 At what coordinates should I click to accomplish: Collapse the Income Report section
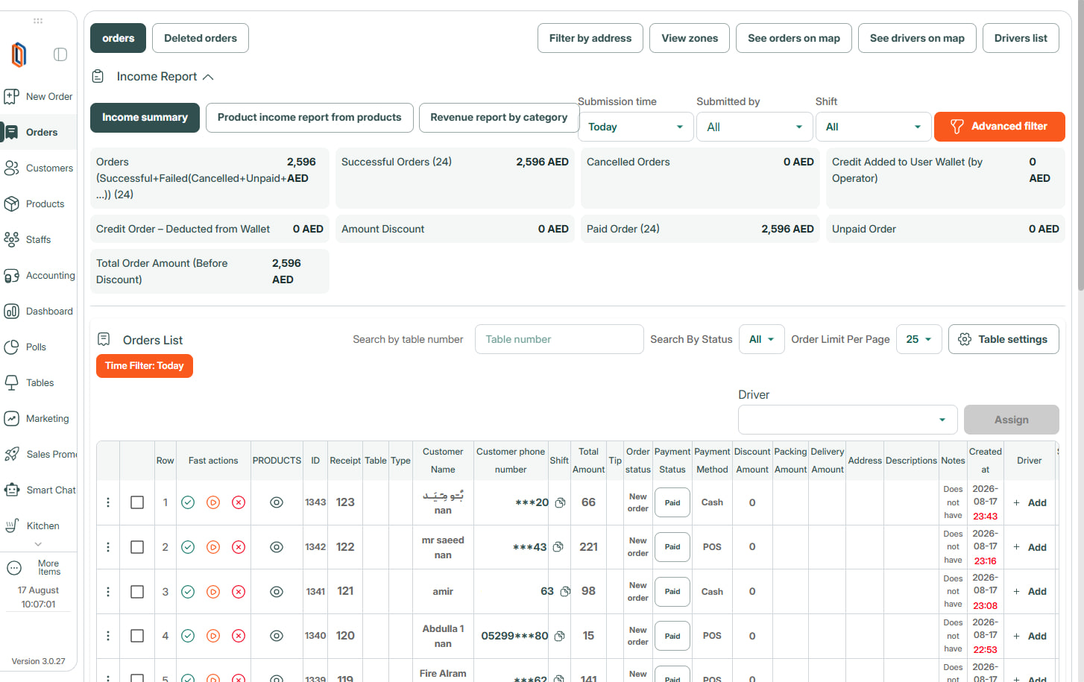point(208,77)
